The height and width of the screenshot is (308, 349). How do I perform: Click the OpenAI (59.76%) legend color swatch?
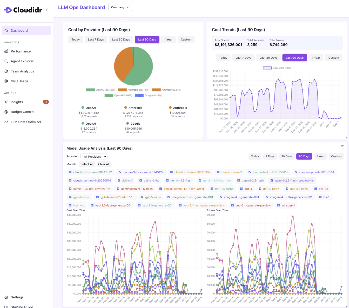[x=90, y=90]
